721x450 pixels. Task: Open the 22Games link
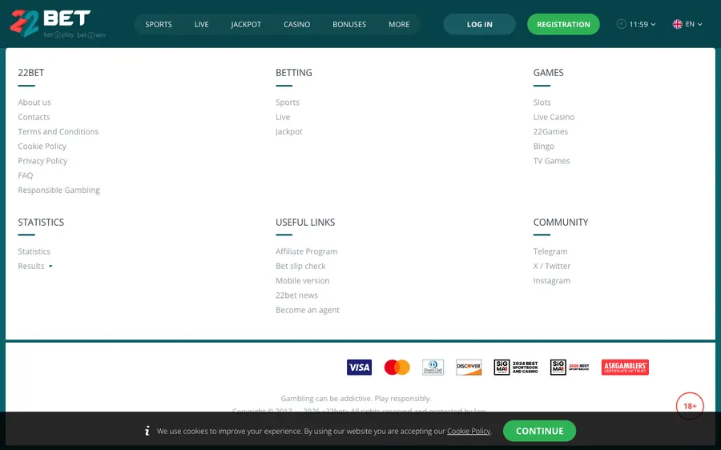pyautogui.click(x=550, y=131)
